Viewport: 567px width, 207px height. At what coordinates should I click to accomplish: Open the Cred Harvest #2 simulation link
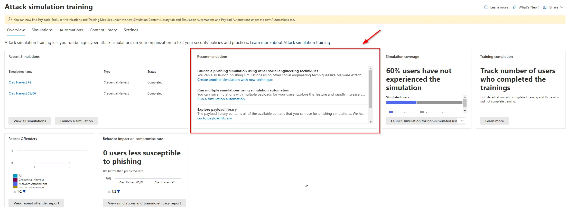(x=20, y=82)
